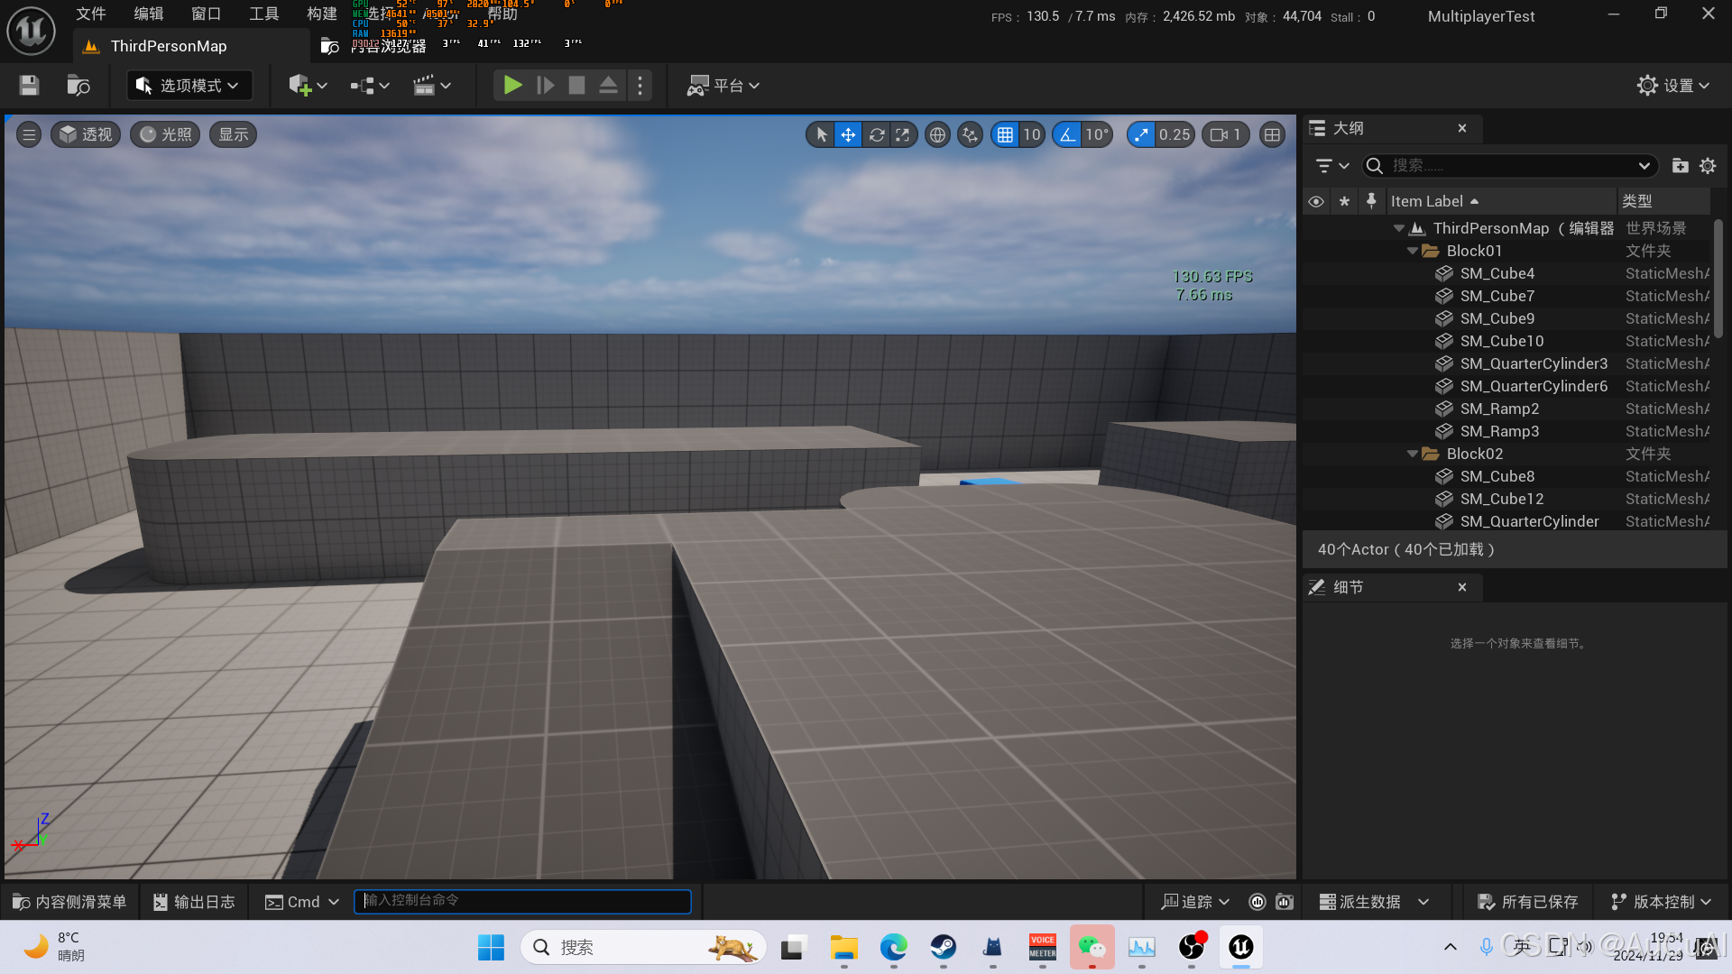Viewport: 1732px width, 974px height.
Task: Open the 选项模式 mode dropdown
Action: (x=189, y=86)
